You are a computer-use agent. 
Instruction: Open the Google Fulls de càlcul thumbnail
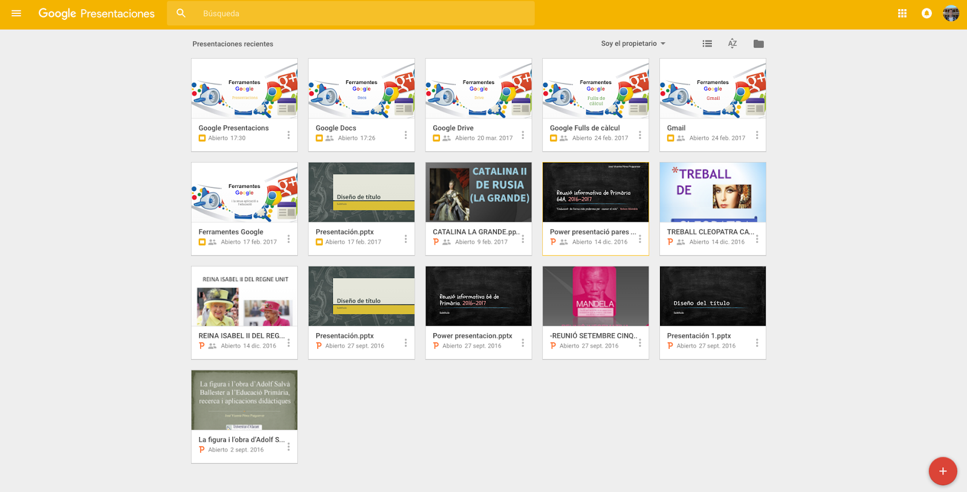[596, 88]
